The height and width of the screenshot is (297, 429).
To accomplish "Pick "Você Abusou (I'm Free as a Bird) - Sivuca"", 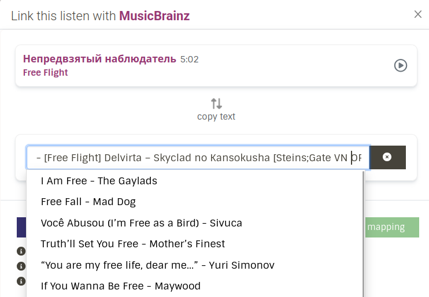I will point(141,223).
